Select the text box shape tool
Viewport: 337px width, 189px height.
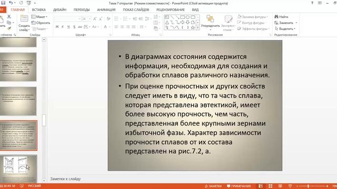click(x=167, y=17)
